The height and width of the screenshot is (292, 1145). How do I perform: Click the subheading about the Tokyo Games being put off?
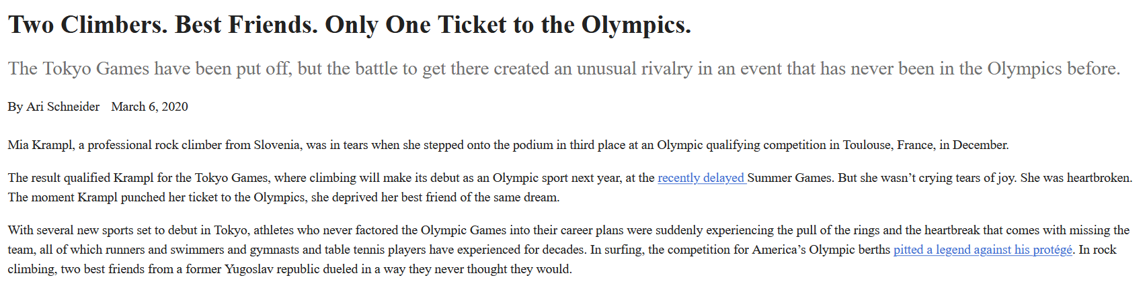click(x=564, y=68)
